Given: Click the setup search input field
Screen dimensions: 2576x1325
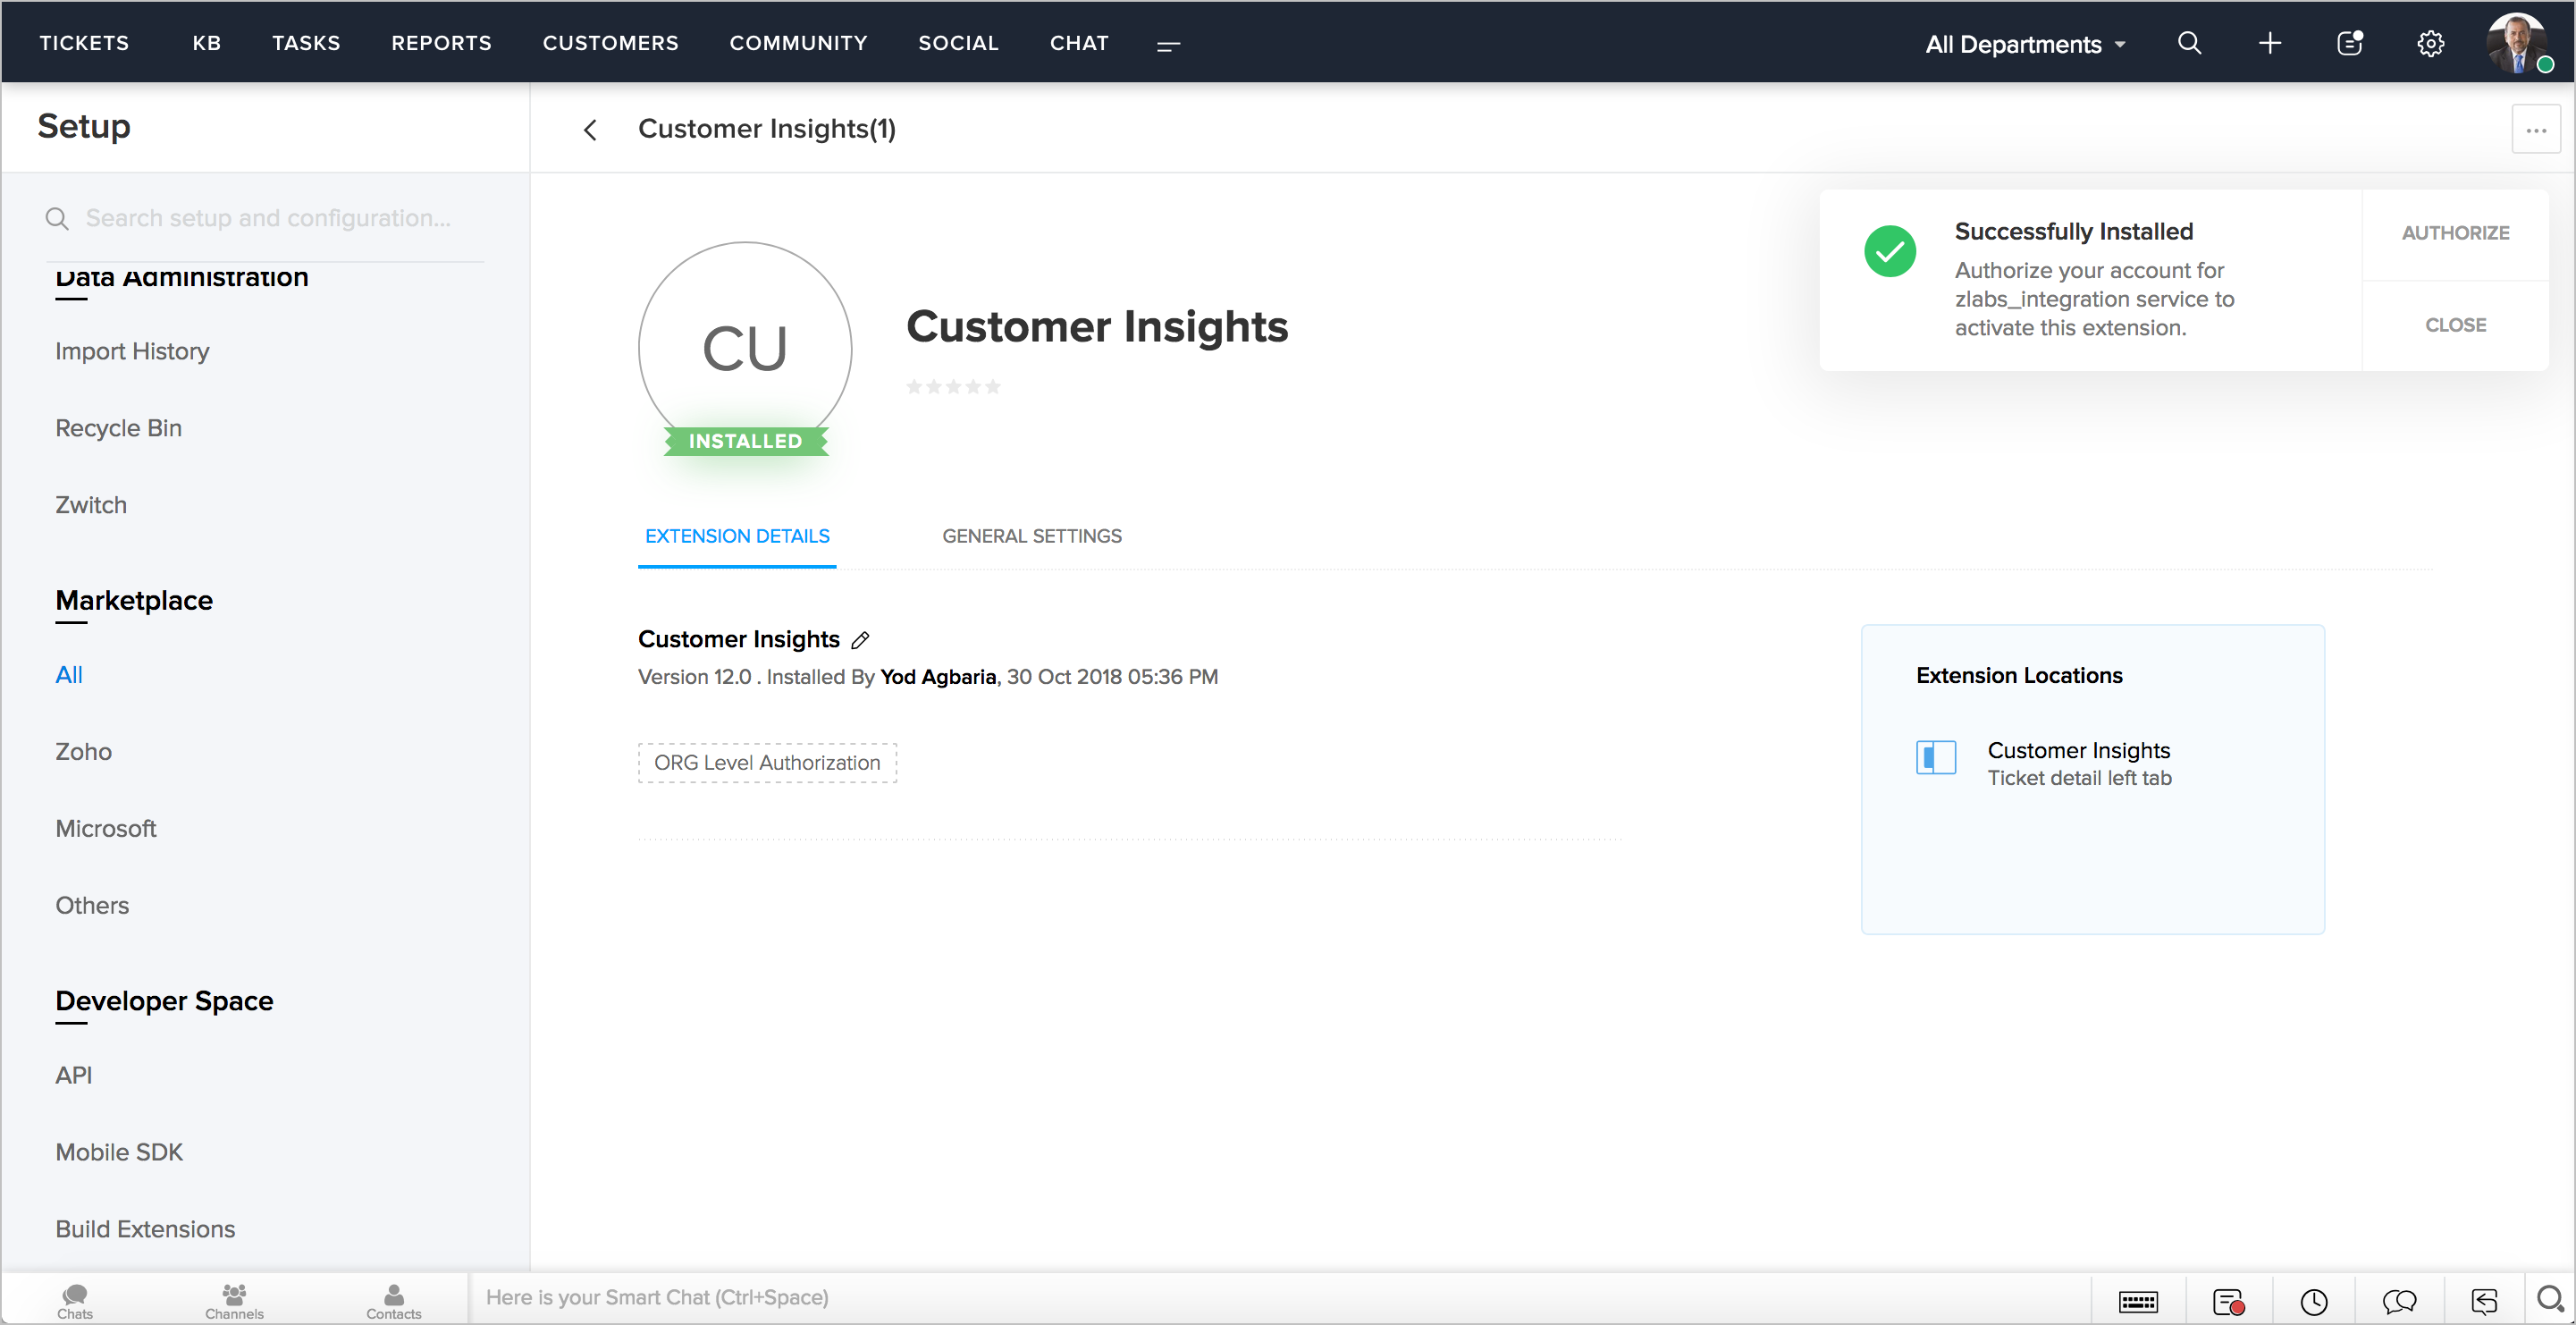Looking at the screenshot, I should 268,218.
